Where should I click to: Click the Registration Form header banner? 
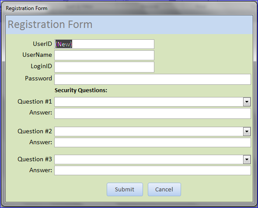[129, 24]
